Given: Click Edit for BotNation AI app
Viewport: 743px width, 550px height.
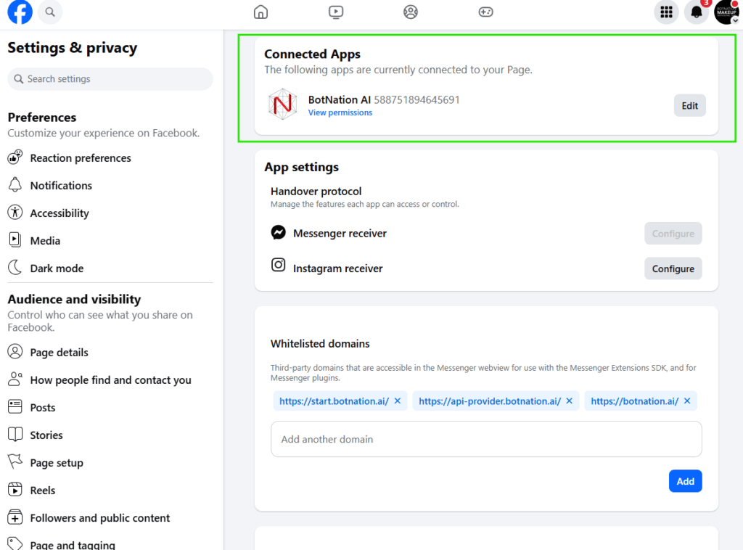Looking at the screenshot, I should click(x=689, y=106).
